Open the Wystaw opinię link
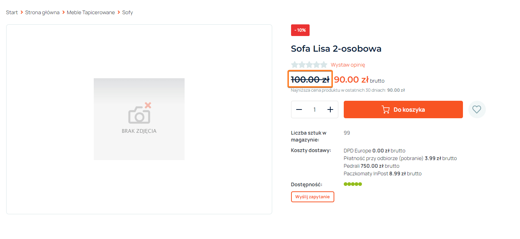 [x=348, y=65]
